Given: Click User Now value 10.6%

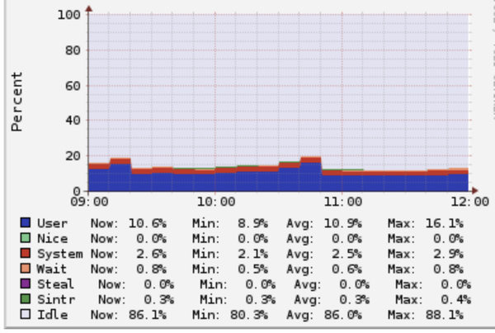Looking at the screenshot, I should coord(148,223).
